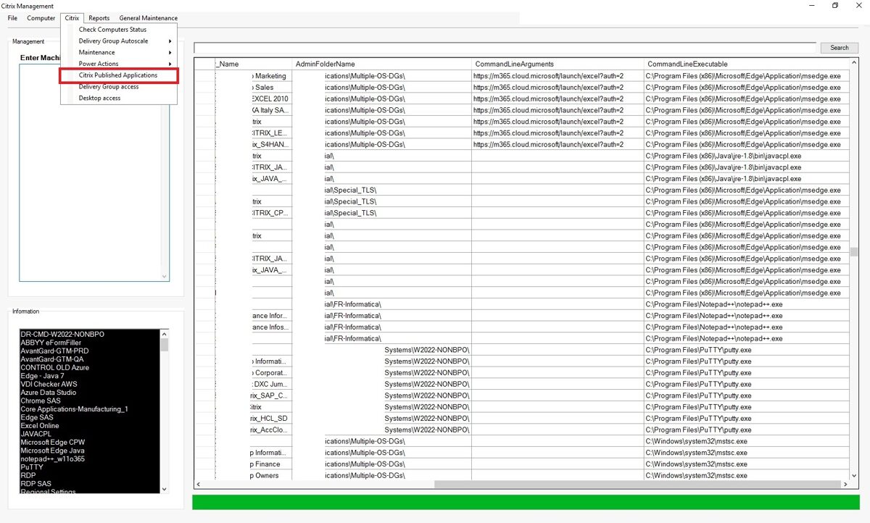Collapse the open Citrix menu in menu bar
Image resolution: width=870 pixels, height=523 pixels.
point(72,18)
